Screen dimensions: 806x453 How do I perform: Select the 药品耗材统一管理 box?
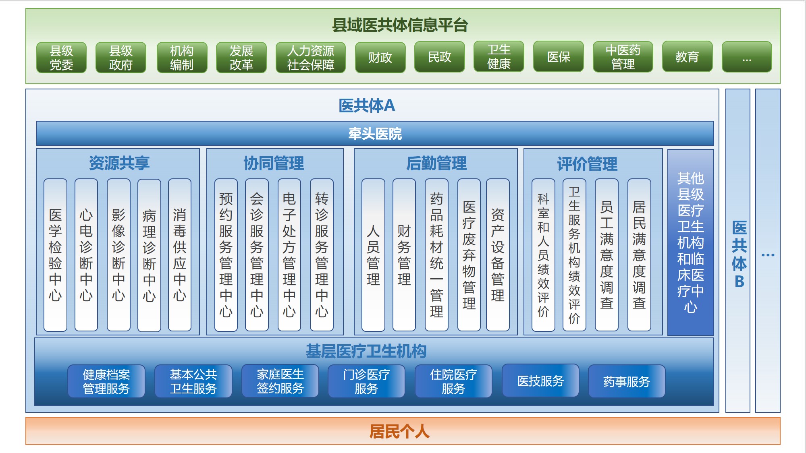point(436,255)
